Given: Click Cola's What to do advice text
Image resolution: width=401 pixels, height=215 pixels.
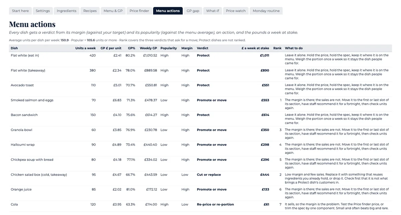Looking at the screenshot, I should (x=336, y=206).
